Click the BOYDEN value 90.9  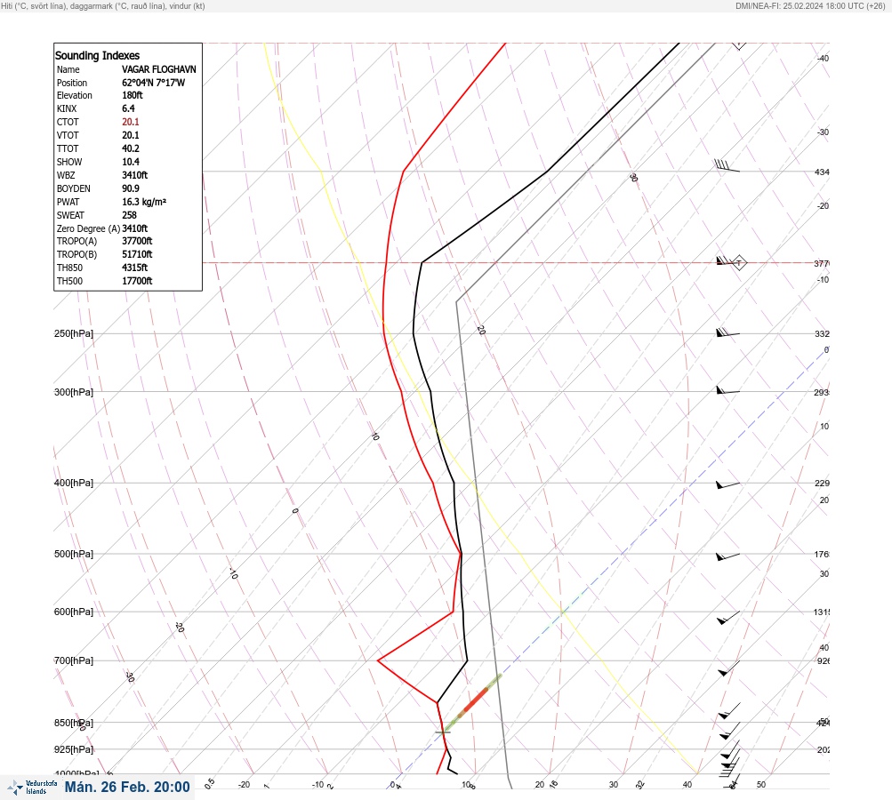tap(130, 188)
